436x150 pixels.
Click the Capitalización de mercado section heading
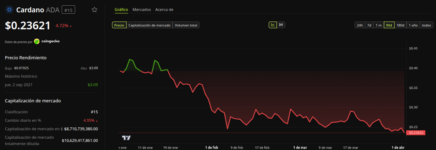pyautogui.click(x=33, y=101)
